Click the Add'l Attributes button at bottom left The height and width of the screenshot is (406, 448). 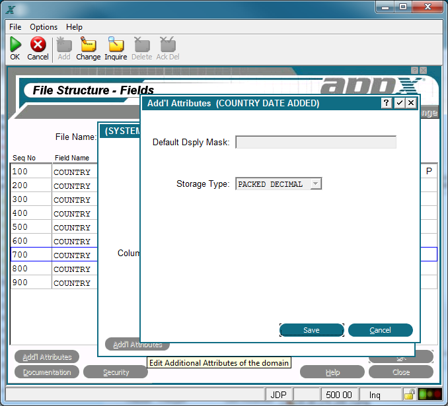click(x=47, y=356)
